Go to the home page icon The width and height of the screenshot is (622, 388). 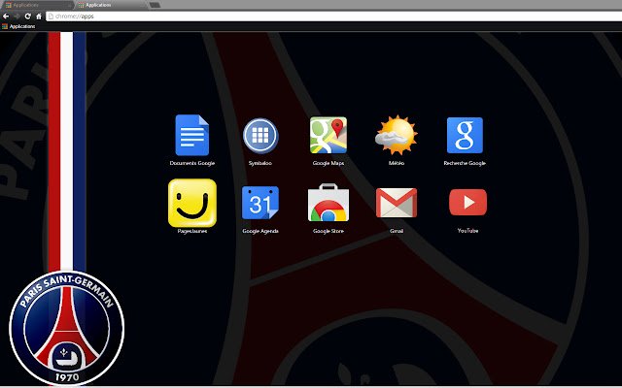pyautogui.click(x=39, y=16)
